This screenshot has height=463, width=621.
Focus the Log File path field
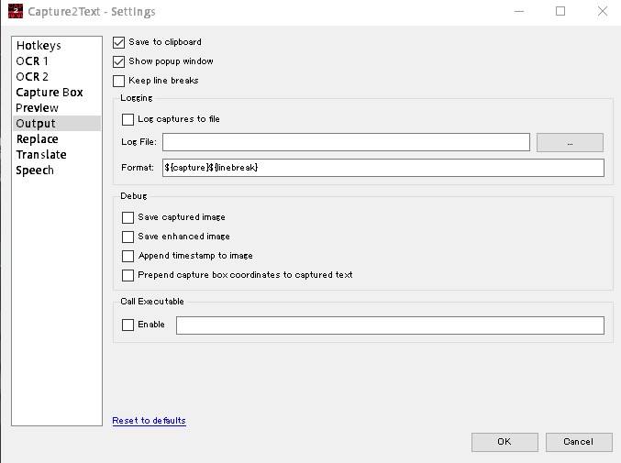[346, 142]
